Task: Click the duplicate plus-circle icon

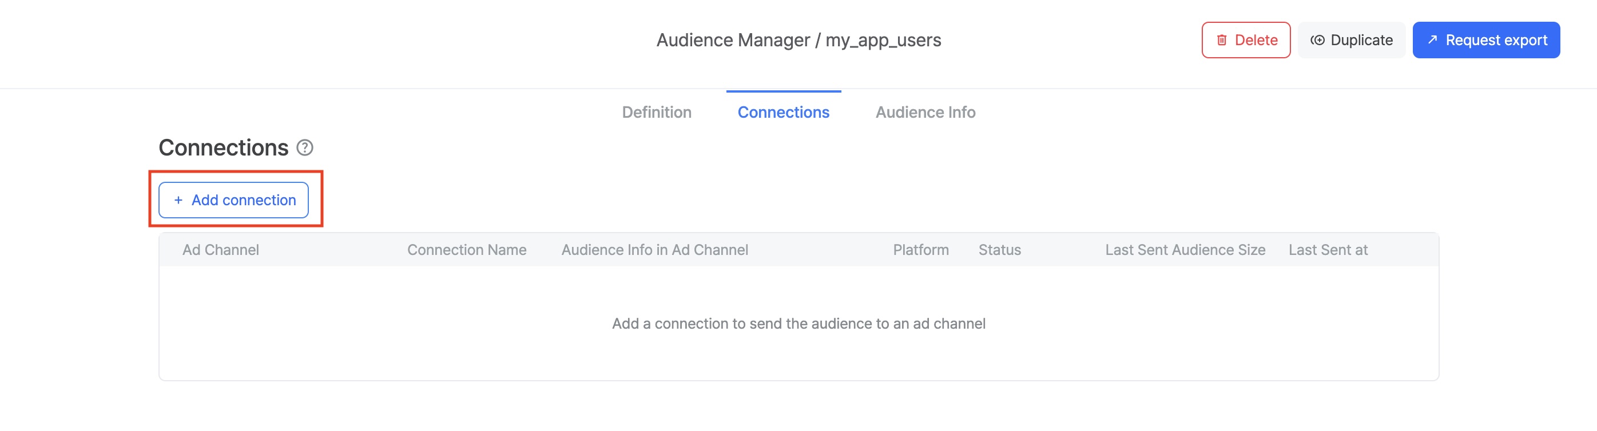Action: pos(1317,40)
